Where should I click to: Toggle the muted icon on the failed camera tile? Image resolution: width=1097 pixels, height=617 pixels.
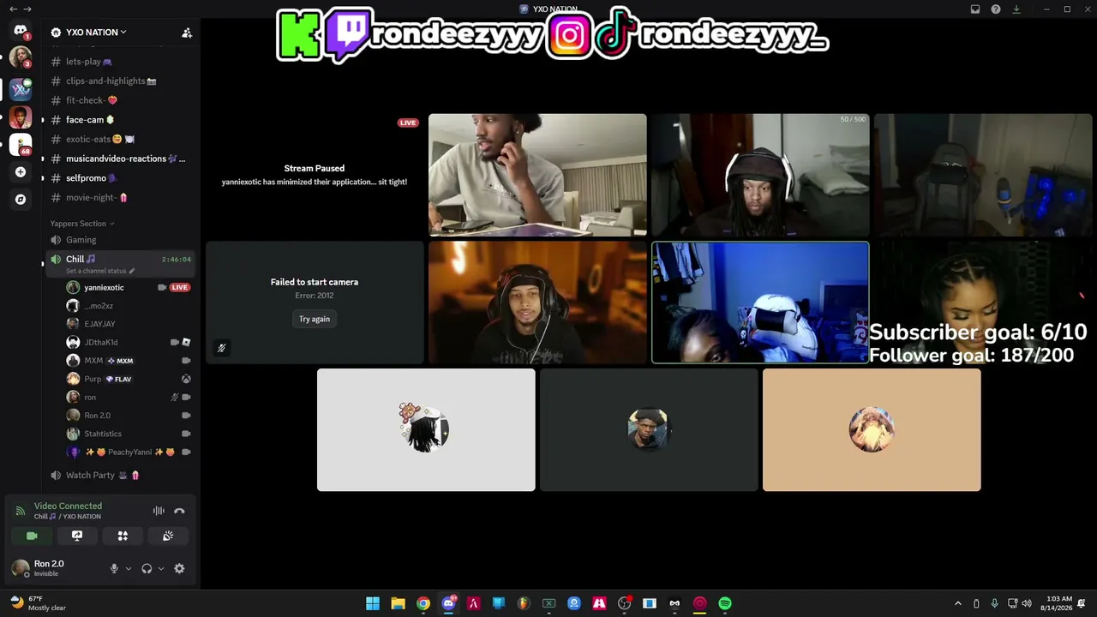(x=221, y=348)
